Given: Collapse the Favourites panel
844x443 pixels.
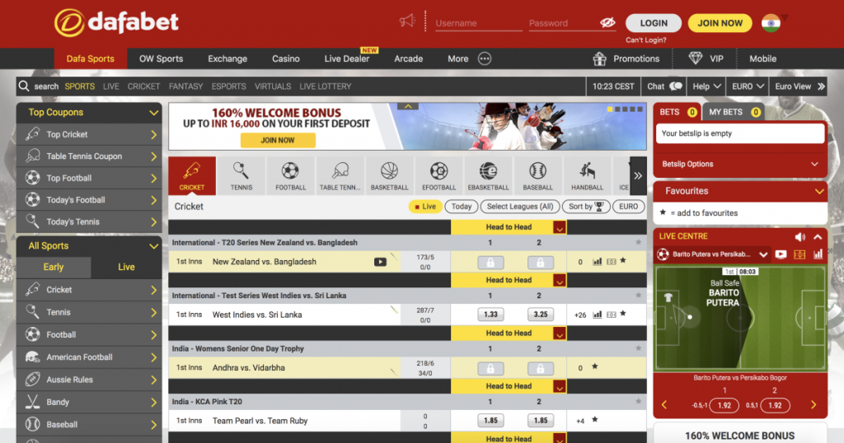Looking at the screenshot, I should click(x=819, y=191).
